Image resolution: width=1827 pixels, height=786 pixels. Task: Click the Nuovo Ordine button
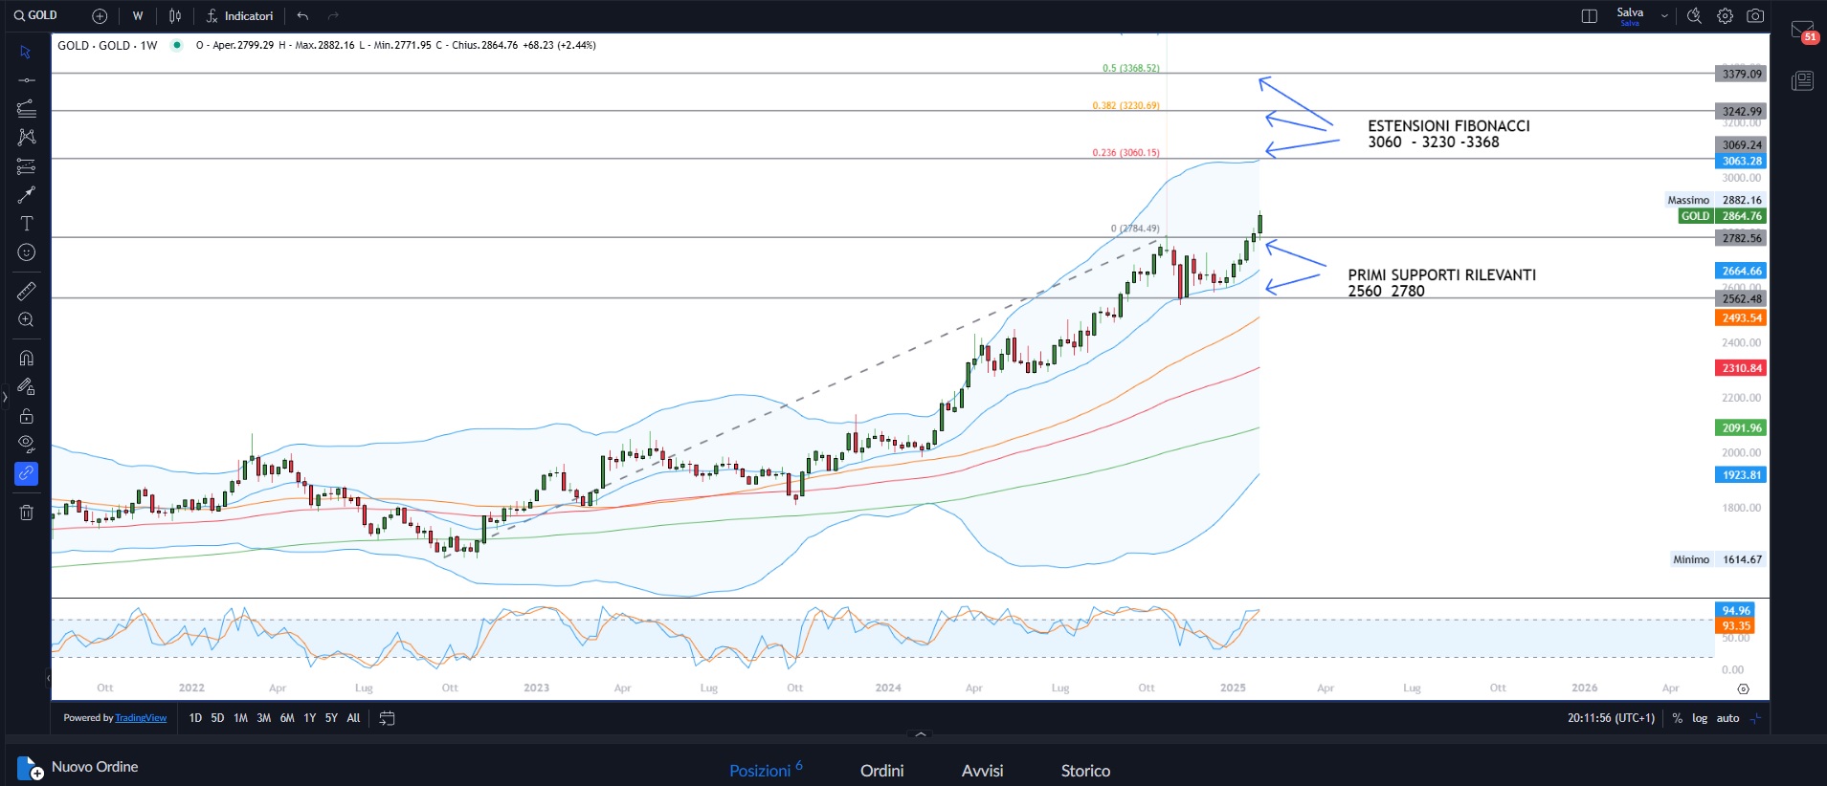pyautogui.click(x=78, y=768)
